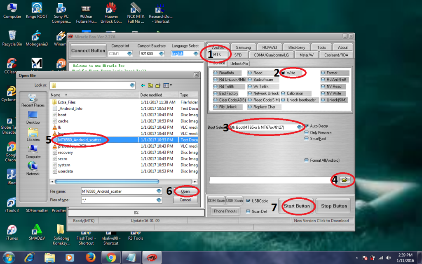This screenshot has width=422, height=264.
Task: Go back using the Open file dialog arrow
Action: coord(143,85)
